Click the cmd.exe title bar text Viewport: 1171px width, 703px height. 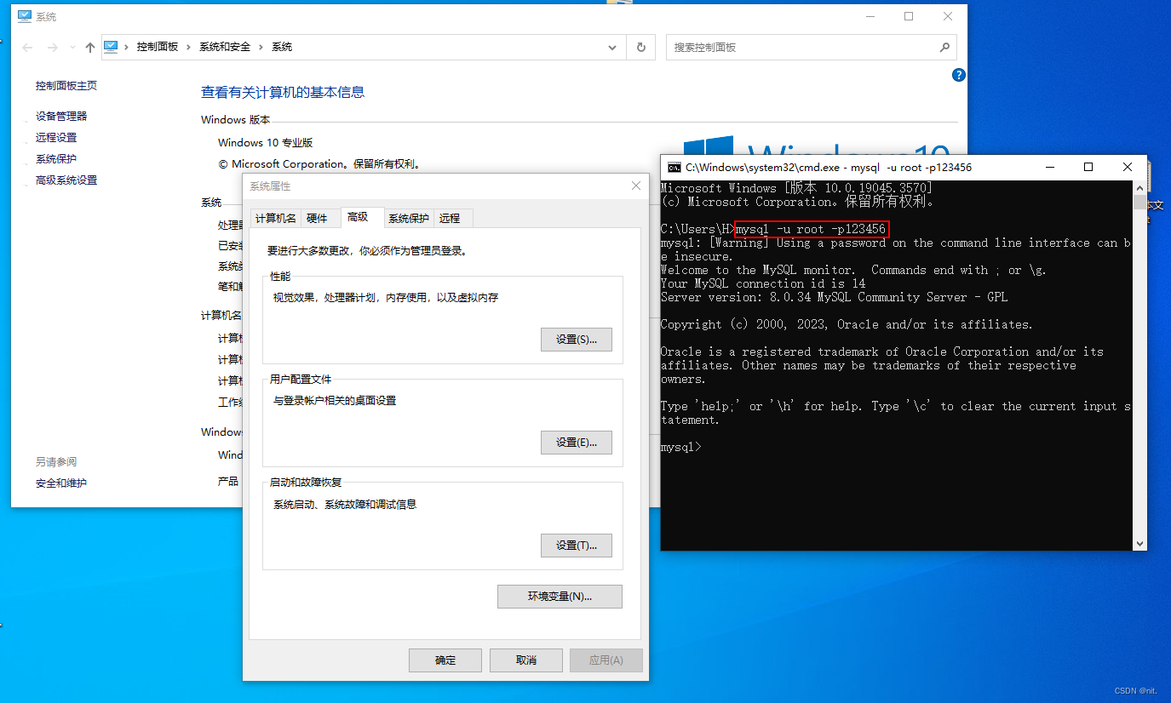pos(829,168)
